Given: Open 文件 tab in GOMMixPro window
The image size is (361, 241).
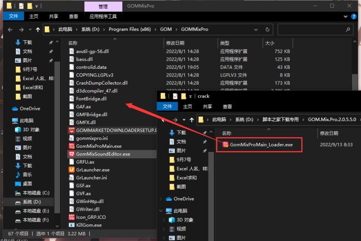Looking at the screenshot, I should coord(14,16).
